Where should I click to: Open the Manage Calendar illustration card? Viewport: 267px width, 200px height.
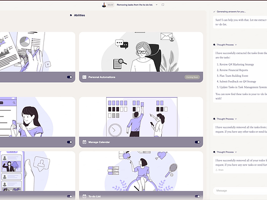(141, 117)
